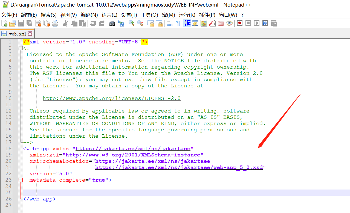Click the version="5.0" attribute text

pos(51,174)
